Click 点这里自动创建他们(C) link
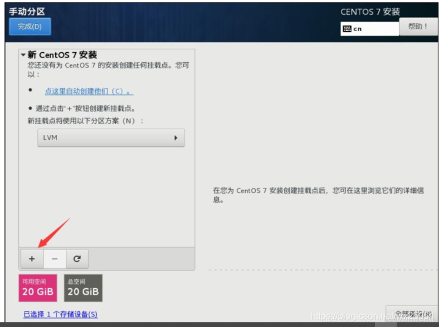439x327 pixels. [x=89, y=91]
